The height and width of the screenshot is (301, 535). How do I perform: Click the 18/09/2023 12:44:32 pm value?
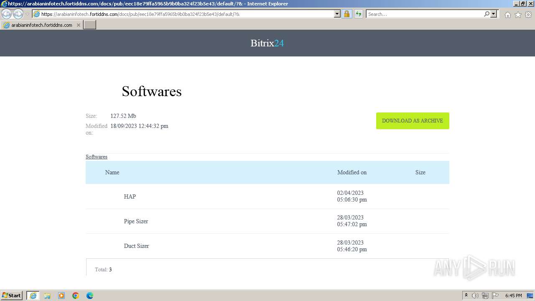[x=139, y=126]
